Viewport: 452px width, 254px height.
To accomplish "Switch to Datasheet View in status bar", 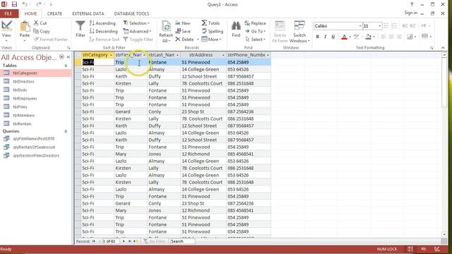I will 410,249.
